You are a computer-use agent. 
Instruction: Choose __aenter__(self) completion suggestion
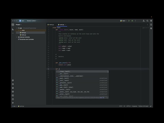coord(82,89)
